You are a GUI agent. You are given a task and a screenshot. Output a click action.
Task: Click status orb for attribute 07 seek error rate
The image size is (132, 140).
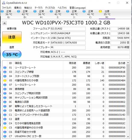[x=5, y=85]
